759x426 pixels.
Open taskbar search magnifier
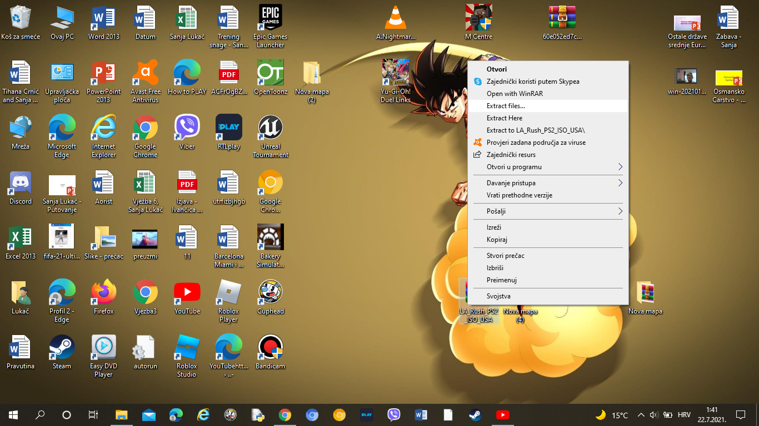click(40, 415)
